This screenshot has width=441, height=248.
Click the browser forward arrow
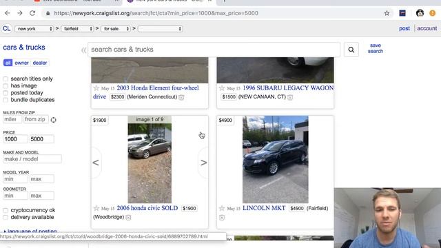click(x=20, y=13)
